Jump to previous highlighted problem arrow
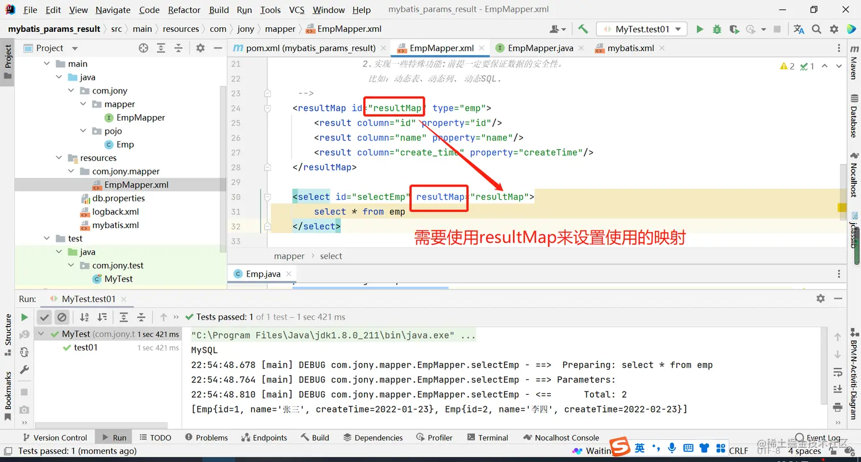Viewport: 861px width, 462px height. (x=825, y=67)
